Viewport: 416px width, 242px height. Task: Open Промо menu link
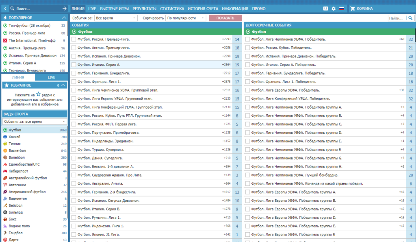(x=259, y=9)
